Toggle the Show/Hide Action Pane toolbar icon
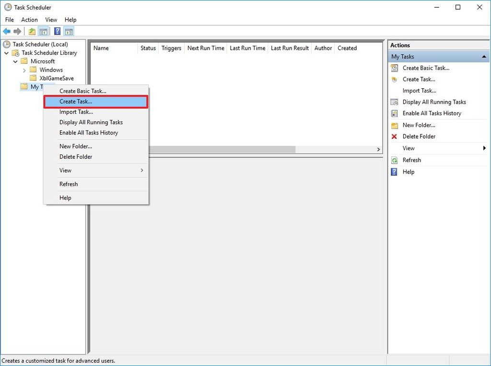Viewport: 491px width, 366px height. click(x=69, y=31)
